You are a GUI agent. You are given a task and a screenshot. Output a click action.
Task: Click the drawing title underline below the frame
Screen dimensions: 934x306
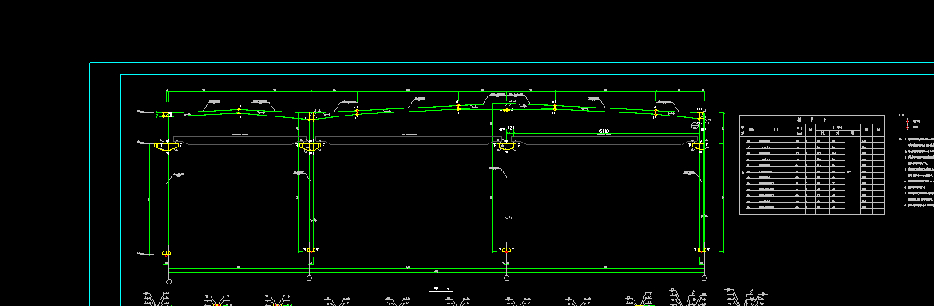[441, 292]
